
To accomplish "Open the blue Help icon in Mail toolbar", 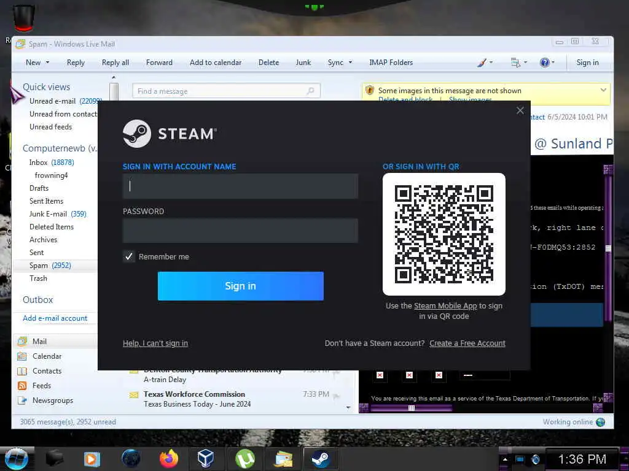I will (544, 63).
